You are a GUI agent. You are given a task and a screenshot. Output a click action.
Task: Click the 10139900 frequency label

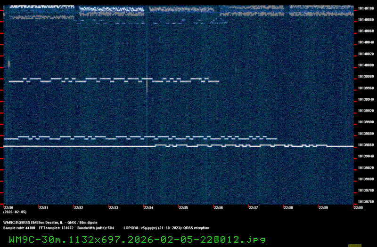(x=366, y=122)
